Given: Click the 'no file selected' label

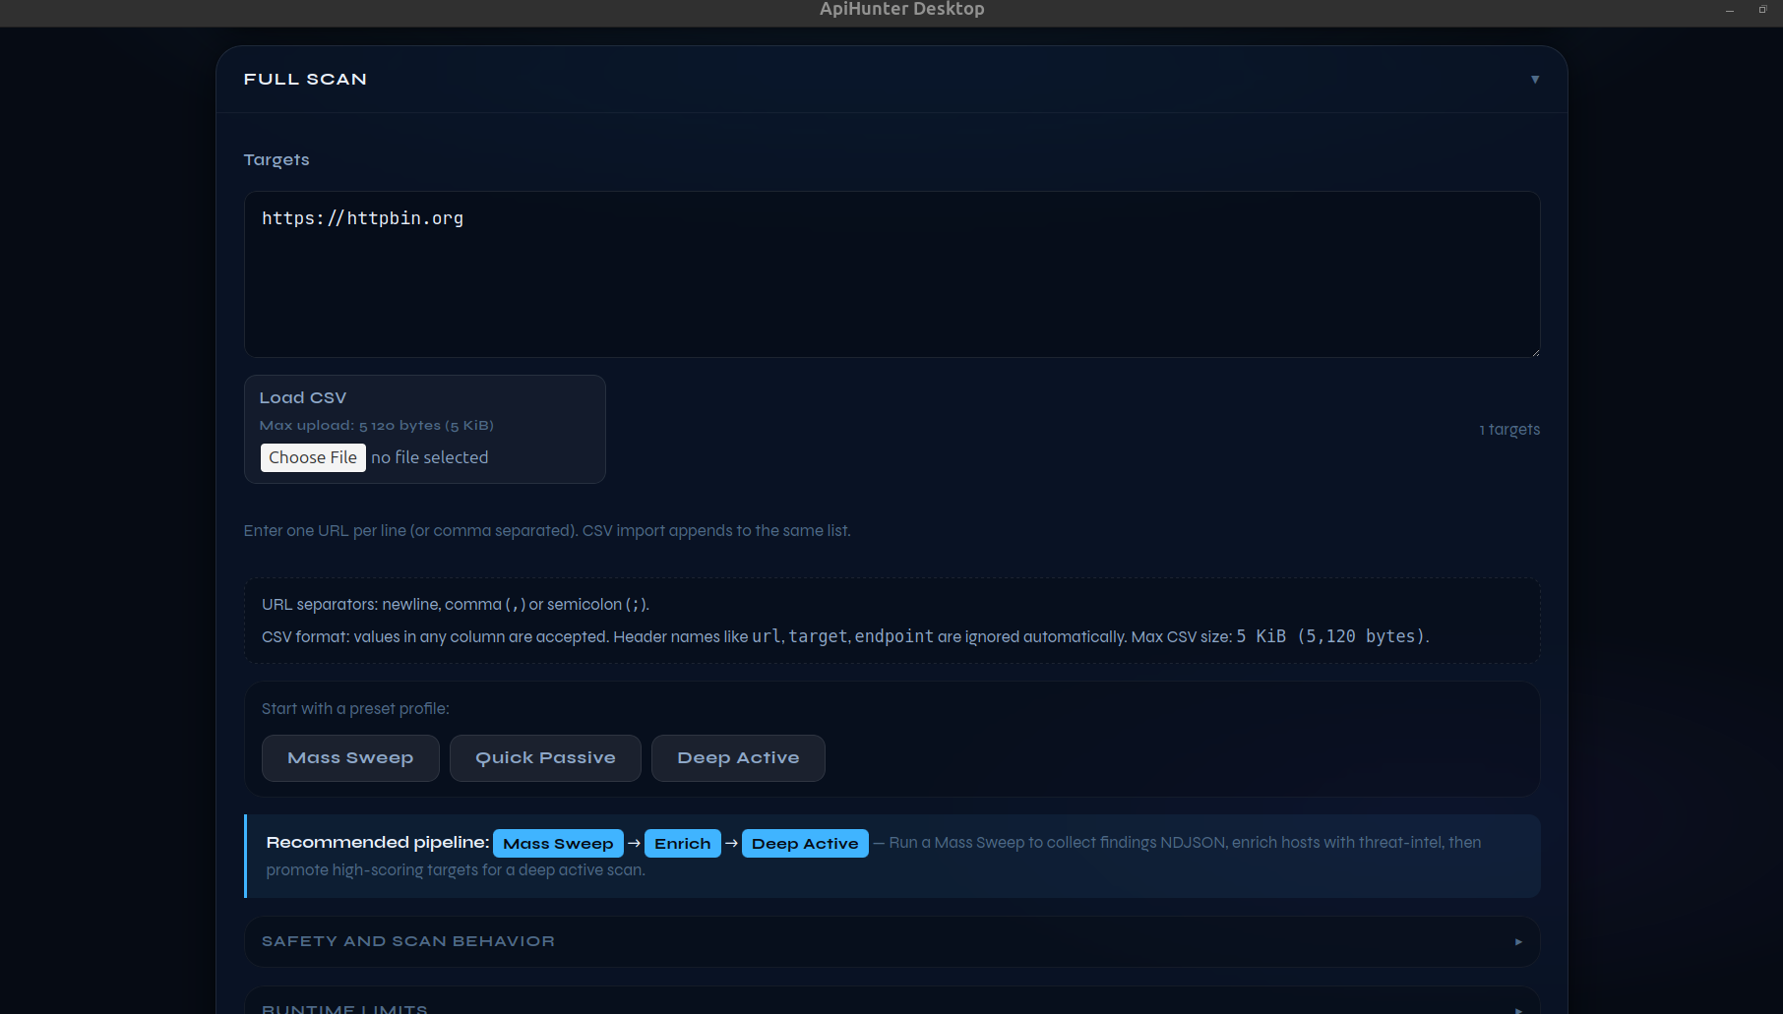Looking at the screenshot, I should 429,457.
